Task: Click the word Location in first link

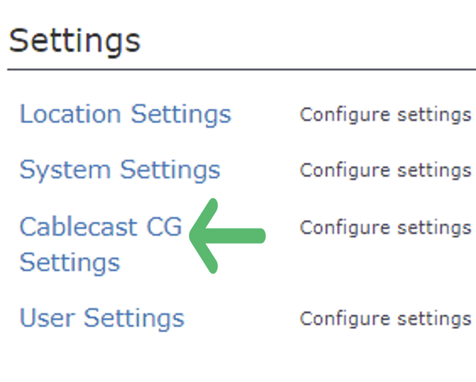Action: 70,115
